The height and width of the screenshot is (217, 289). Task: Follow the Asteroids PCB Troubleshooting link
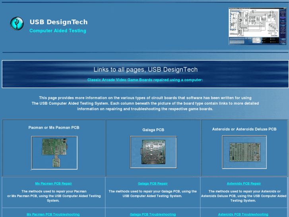tap(243, 215)
